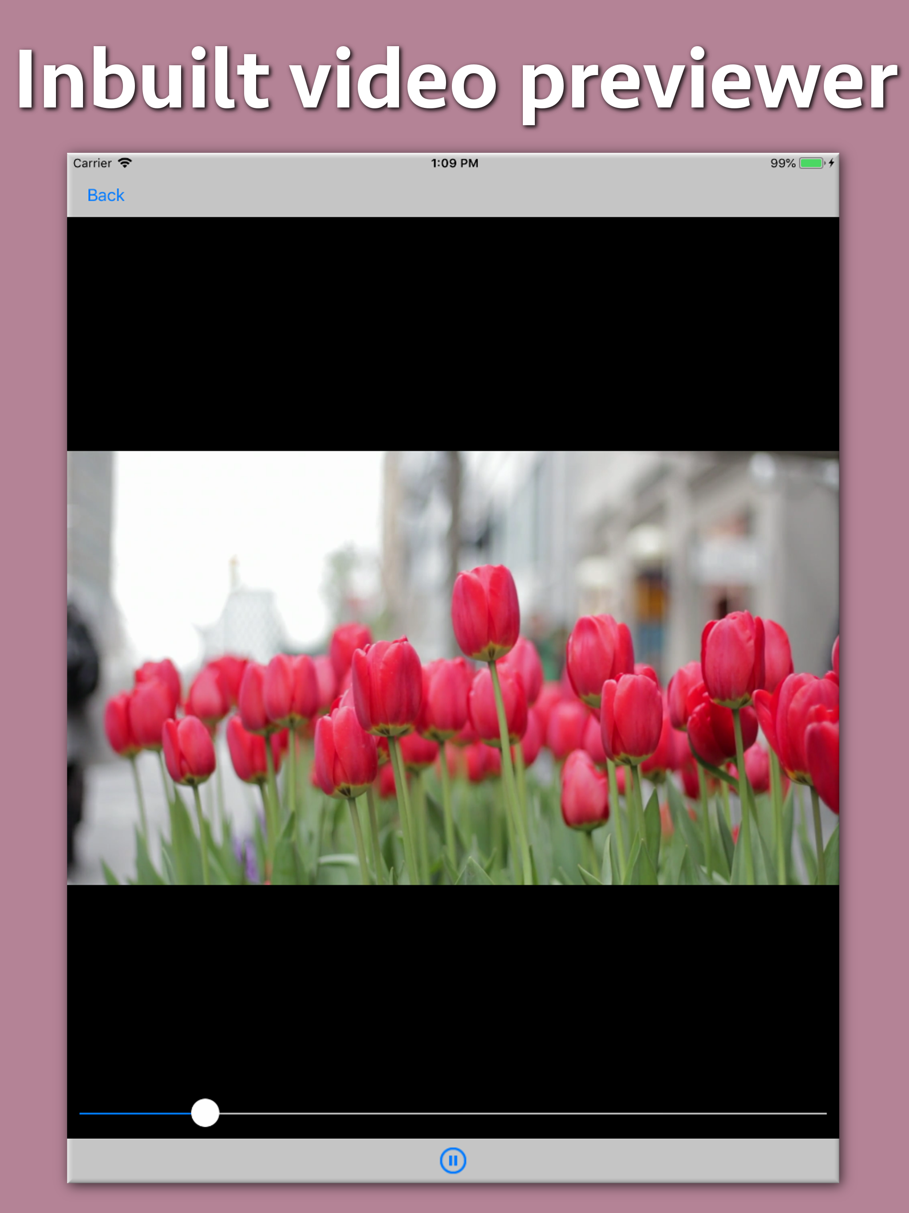This screenshot has width=909, height=1213.
Task: Pause the video with the pause button
Action: pyautogui.click(x=453, y=1160)
